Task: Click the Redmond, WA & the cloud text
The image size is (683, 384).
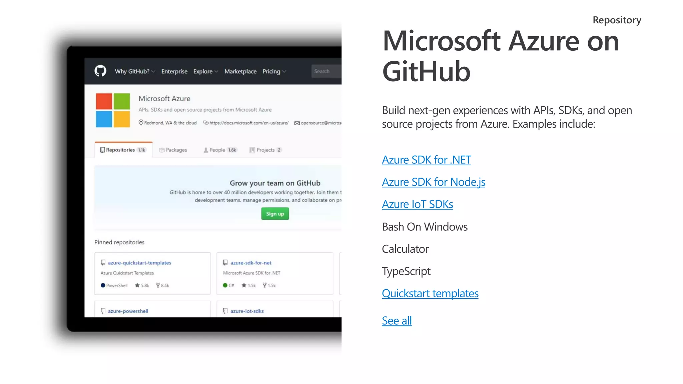Action: pyautogui.click(x=170, y=123)
